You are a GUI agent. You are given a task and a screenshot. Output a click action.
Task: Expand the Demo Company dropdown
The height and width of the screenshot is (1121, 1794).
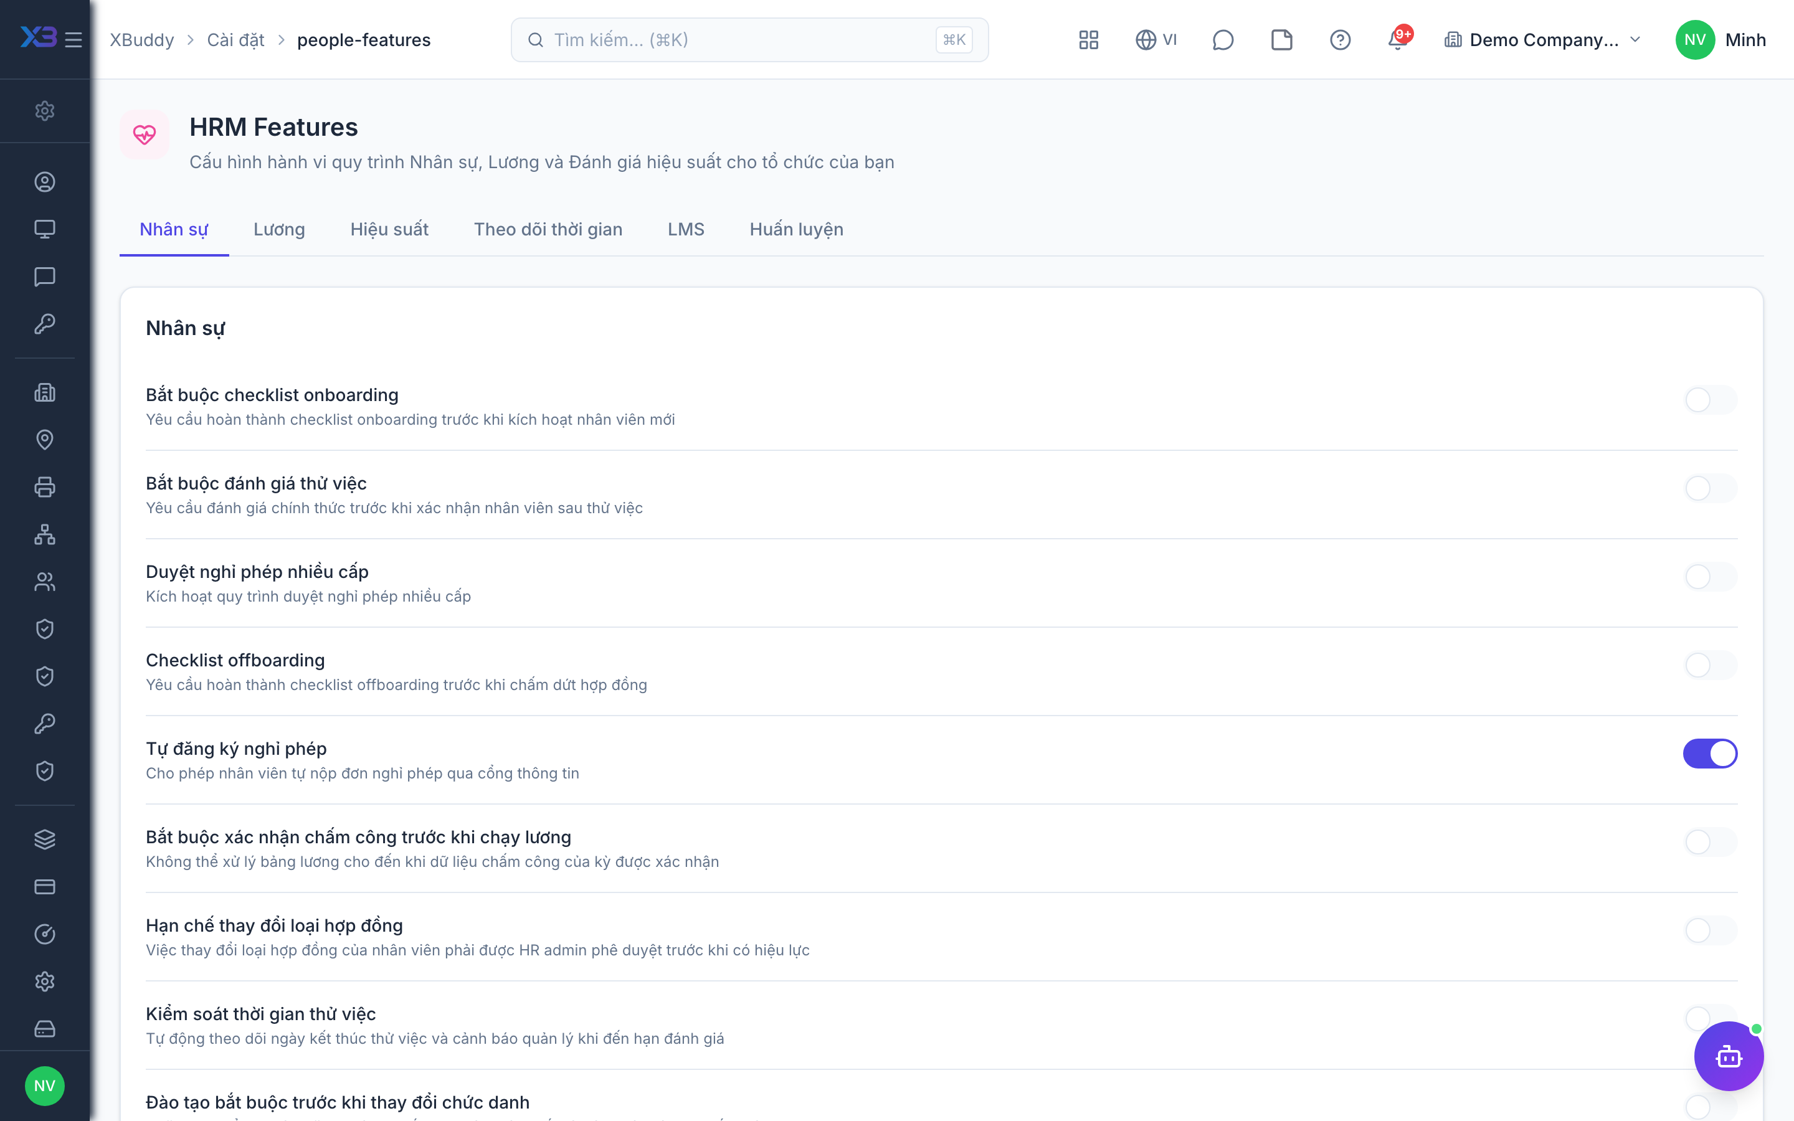pos(1543,39)
